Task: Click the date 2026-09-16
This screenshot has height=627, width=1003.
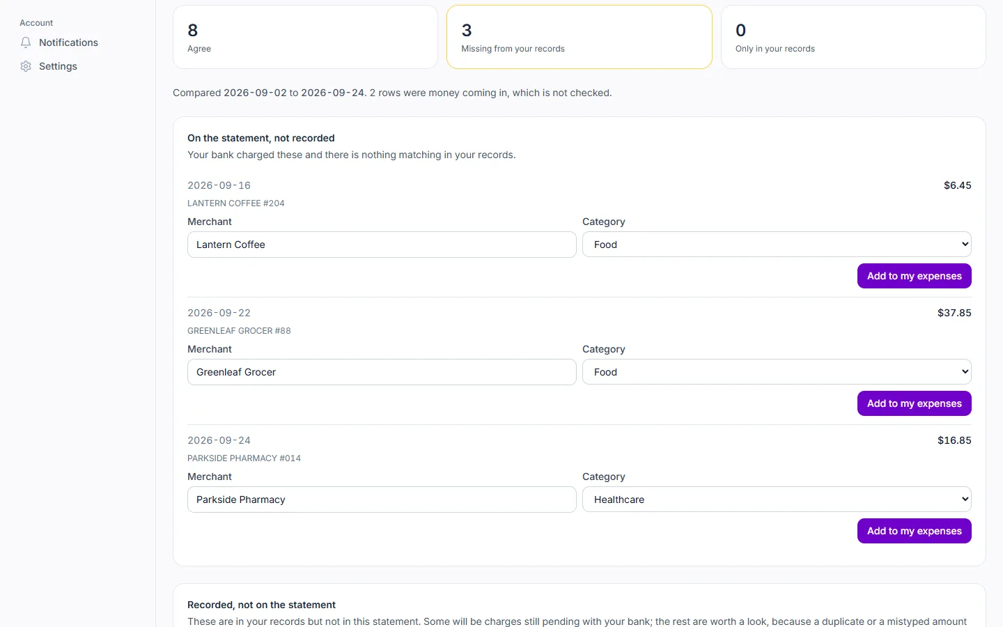Action: coord(219,185)
